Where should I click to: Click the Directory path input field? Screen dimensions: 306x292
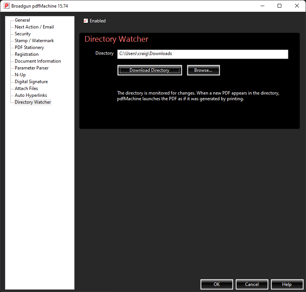[x=203, y=54]
